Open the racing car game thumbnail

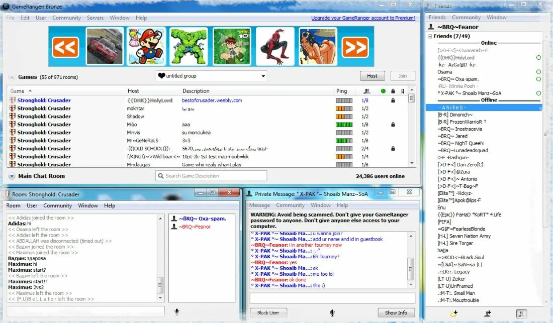pos(105,47)
